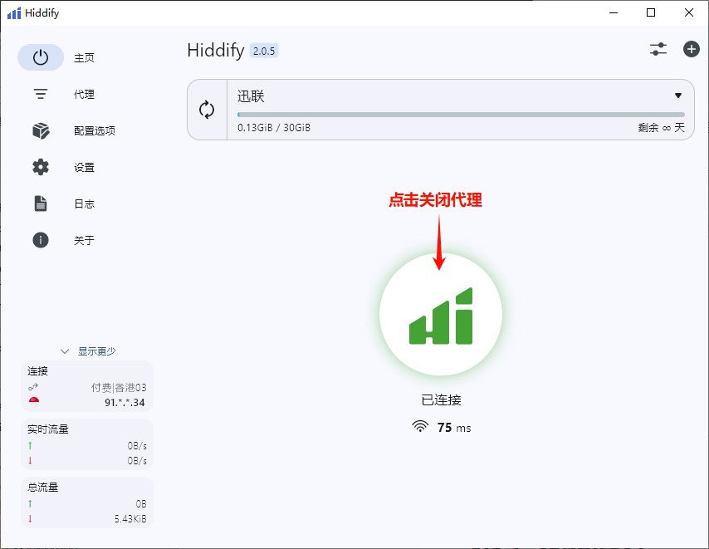Collapse stats with the 显示更少 chevron
Image resolution: width=709 pixels, height=549 pixels.
pos(65,351)
